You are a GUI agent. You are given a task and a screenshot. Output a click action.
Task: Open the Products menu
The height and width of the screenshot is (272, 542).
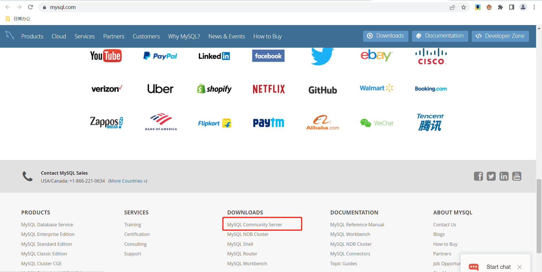point(32,36)
